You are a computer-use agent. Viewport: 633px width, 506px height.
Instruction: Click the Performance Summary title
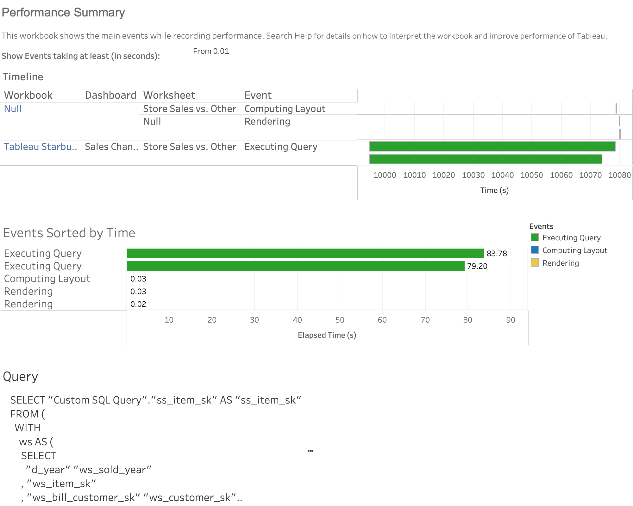tap(63, 12)
